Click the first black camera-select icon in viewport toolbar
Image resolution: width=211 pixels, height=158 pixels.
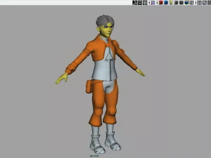(x=135, y=2)
